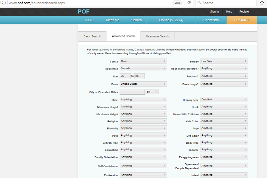Open the Sign In link
The height and width of the screenshot is (178, 267).
pyautogui.click(x=214, y=12)
